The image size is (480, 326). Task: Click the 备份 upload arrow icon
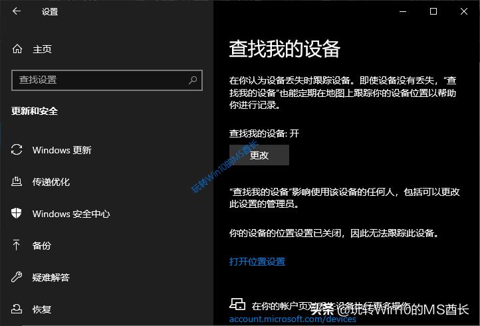16,245
